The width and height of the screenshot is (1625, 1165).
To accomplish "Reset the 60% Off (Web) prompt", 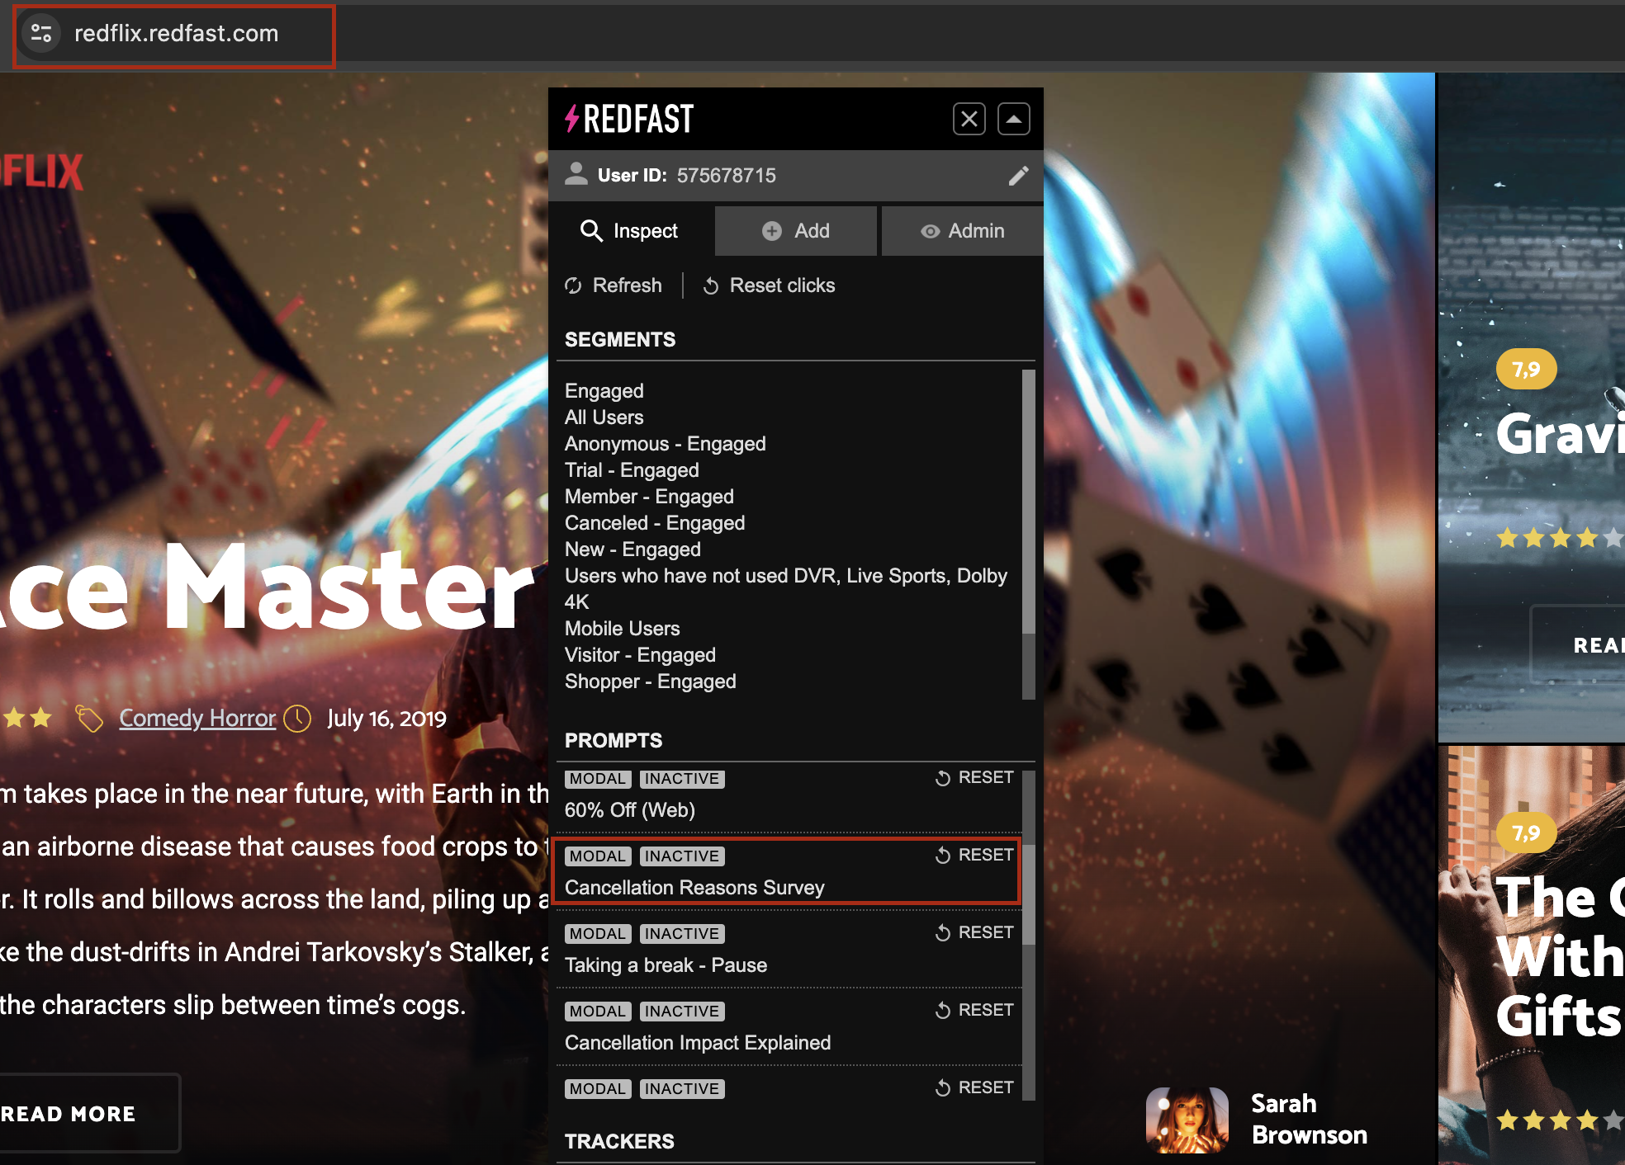I will coord(974,778).
